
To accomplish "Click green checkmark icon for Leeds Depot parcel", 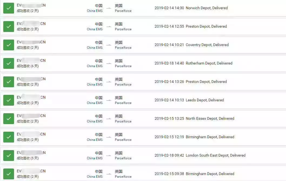I will tap(9, 100).
